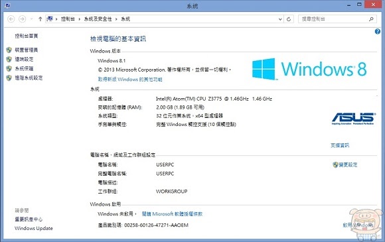Select 檢視電腦的基本資訊 heading
This screenshot has width=385, height=242.
pos(118,38)
